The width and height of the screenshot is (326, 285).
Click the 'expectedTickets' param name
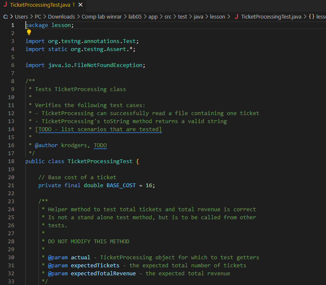[x=95, y=266]
